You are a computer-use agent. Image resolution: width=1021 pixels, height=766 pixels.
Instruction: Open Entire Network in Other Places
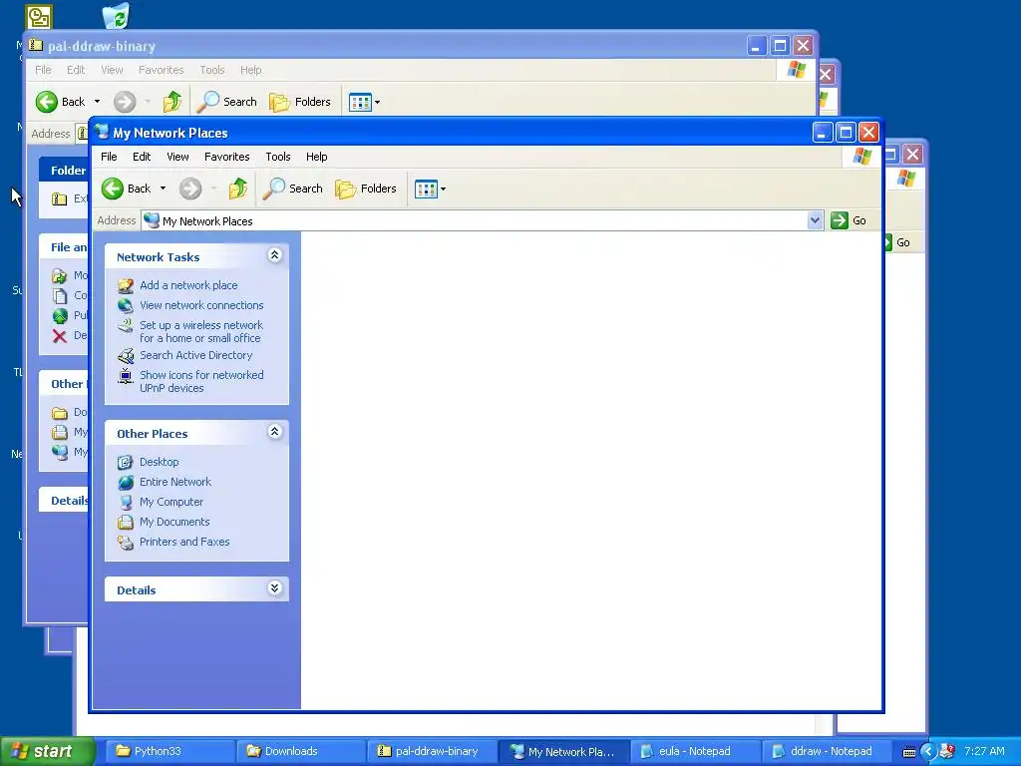pos(175,482)
